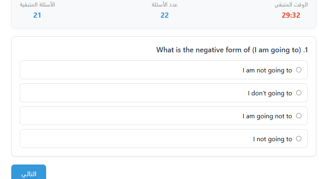The image size is (319, 179).
Task: Choose the "I don't going to" radio circle
Action: [299, 93]
